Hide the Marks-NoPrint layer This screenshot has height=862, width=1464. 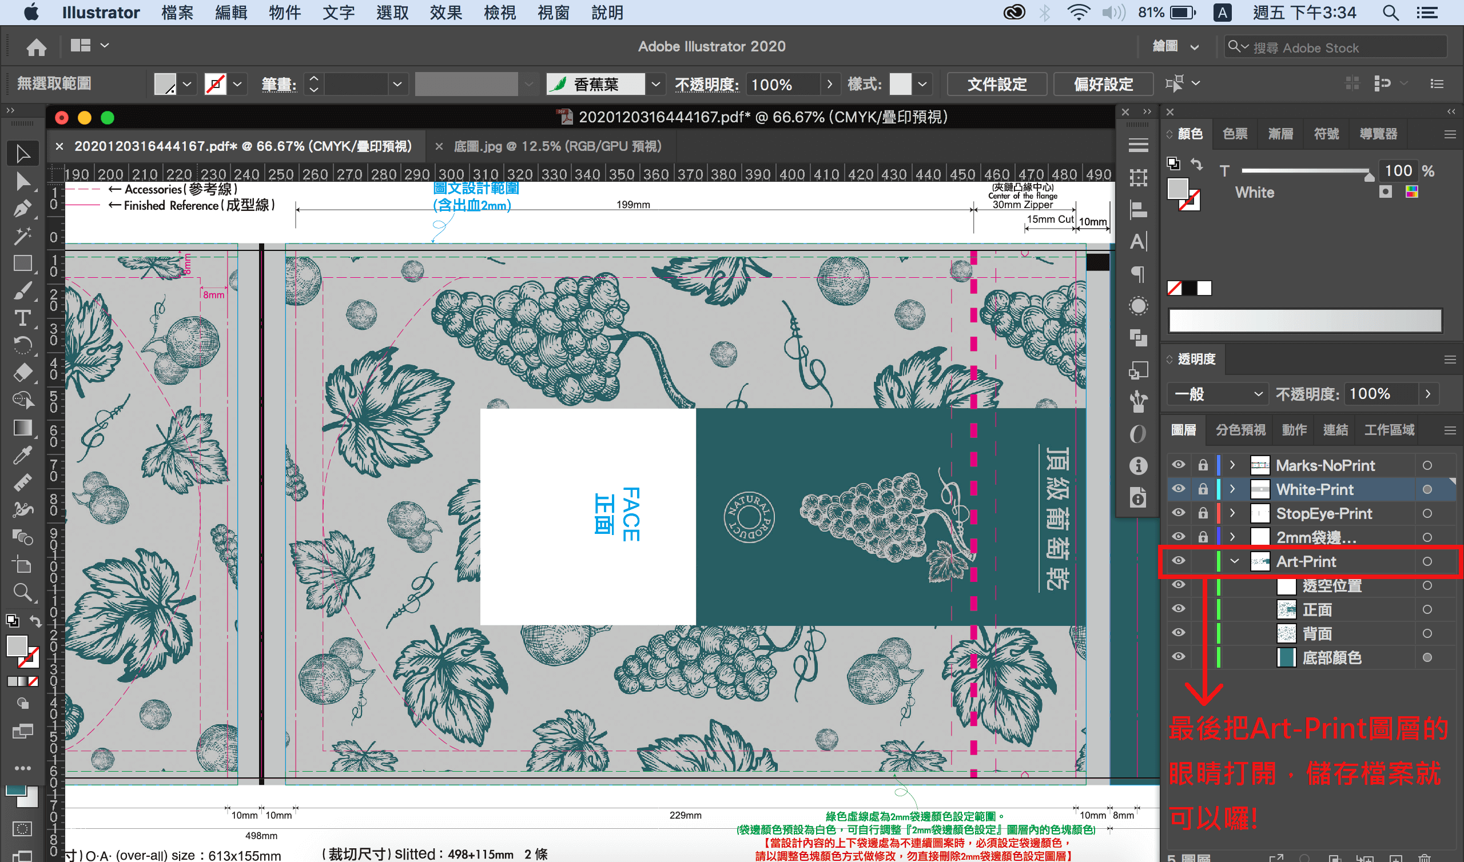(1178, 465)
